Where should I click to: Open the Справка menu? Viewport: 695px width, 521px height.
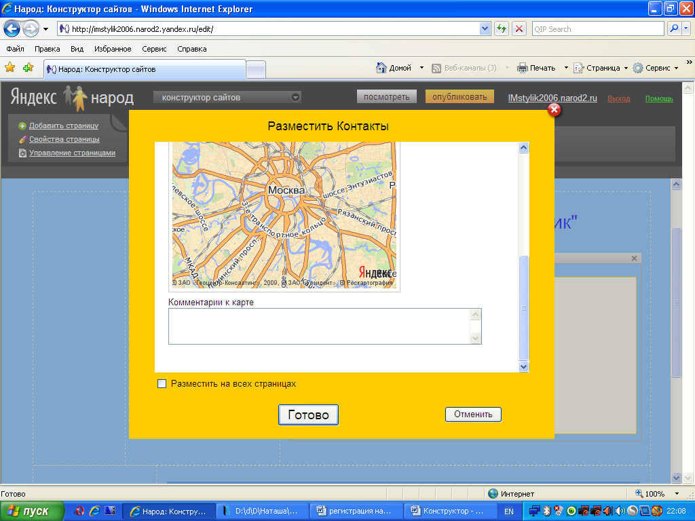[x=191, y=49]
